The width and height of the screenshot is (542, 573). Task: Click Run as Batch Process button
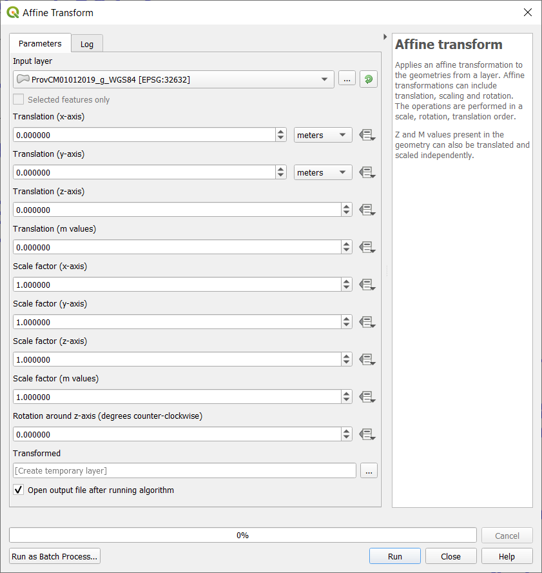55,556
